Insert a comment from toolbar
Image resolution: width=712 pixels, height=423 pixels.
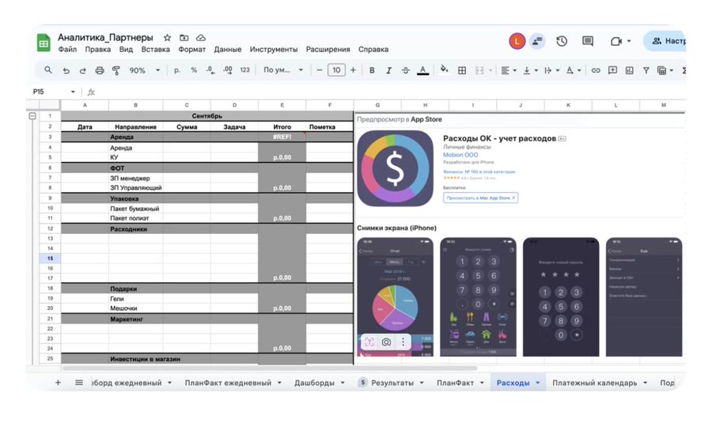pos(612,70)
